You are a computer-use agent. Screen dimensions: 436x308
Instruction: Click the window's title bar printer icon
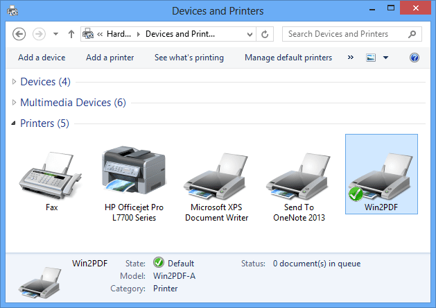(x=12, y=11)
